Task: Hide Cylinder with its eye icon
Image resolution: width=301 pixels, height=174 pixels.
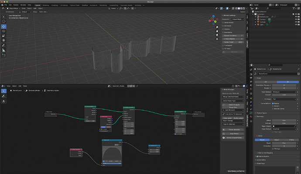Action: tap(296, 22)
